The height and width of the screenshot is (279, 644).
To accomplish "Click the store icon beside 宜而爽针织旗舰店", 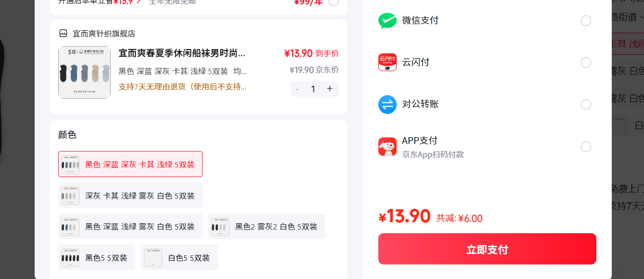I will point(63,34).
